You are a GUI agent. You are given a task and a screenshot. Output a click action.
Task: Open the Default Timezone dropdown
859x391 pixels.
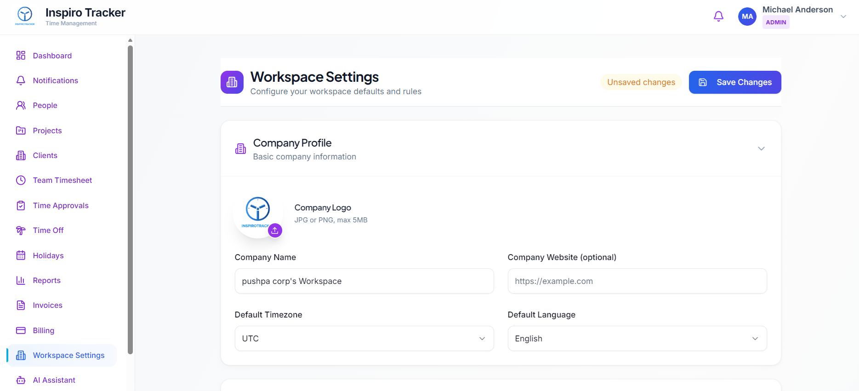coord(364,339)
